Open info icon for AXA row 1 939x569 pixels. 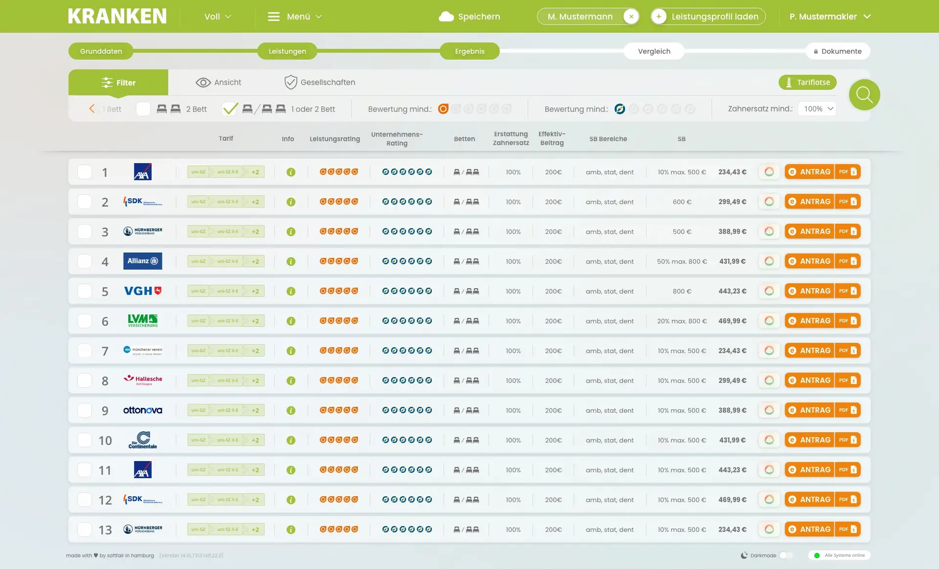coord(291,172)
